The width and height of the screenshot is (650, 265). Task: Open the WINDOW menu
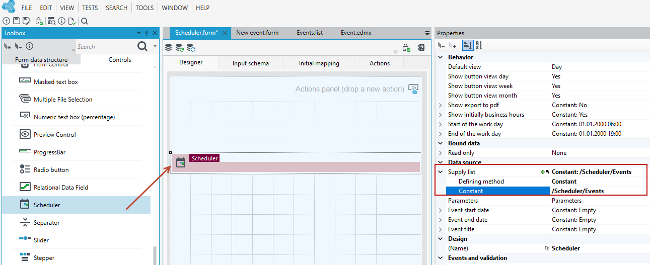[175, 8]
